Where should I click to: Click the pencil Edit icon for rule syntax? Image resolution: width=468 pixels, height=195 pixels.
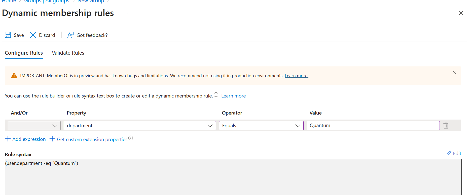pos(449,153)
